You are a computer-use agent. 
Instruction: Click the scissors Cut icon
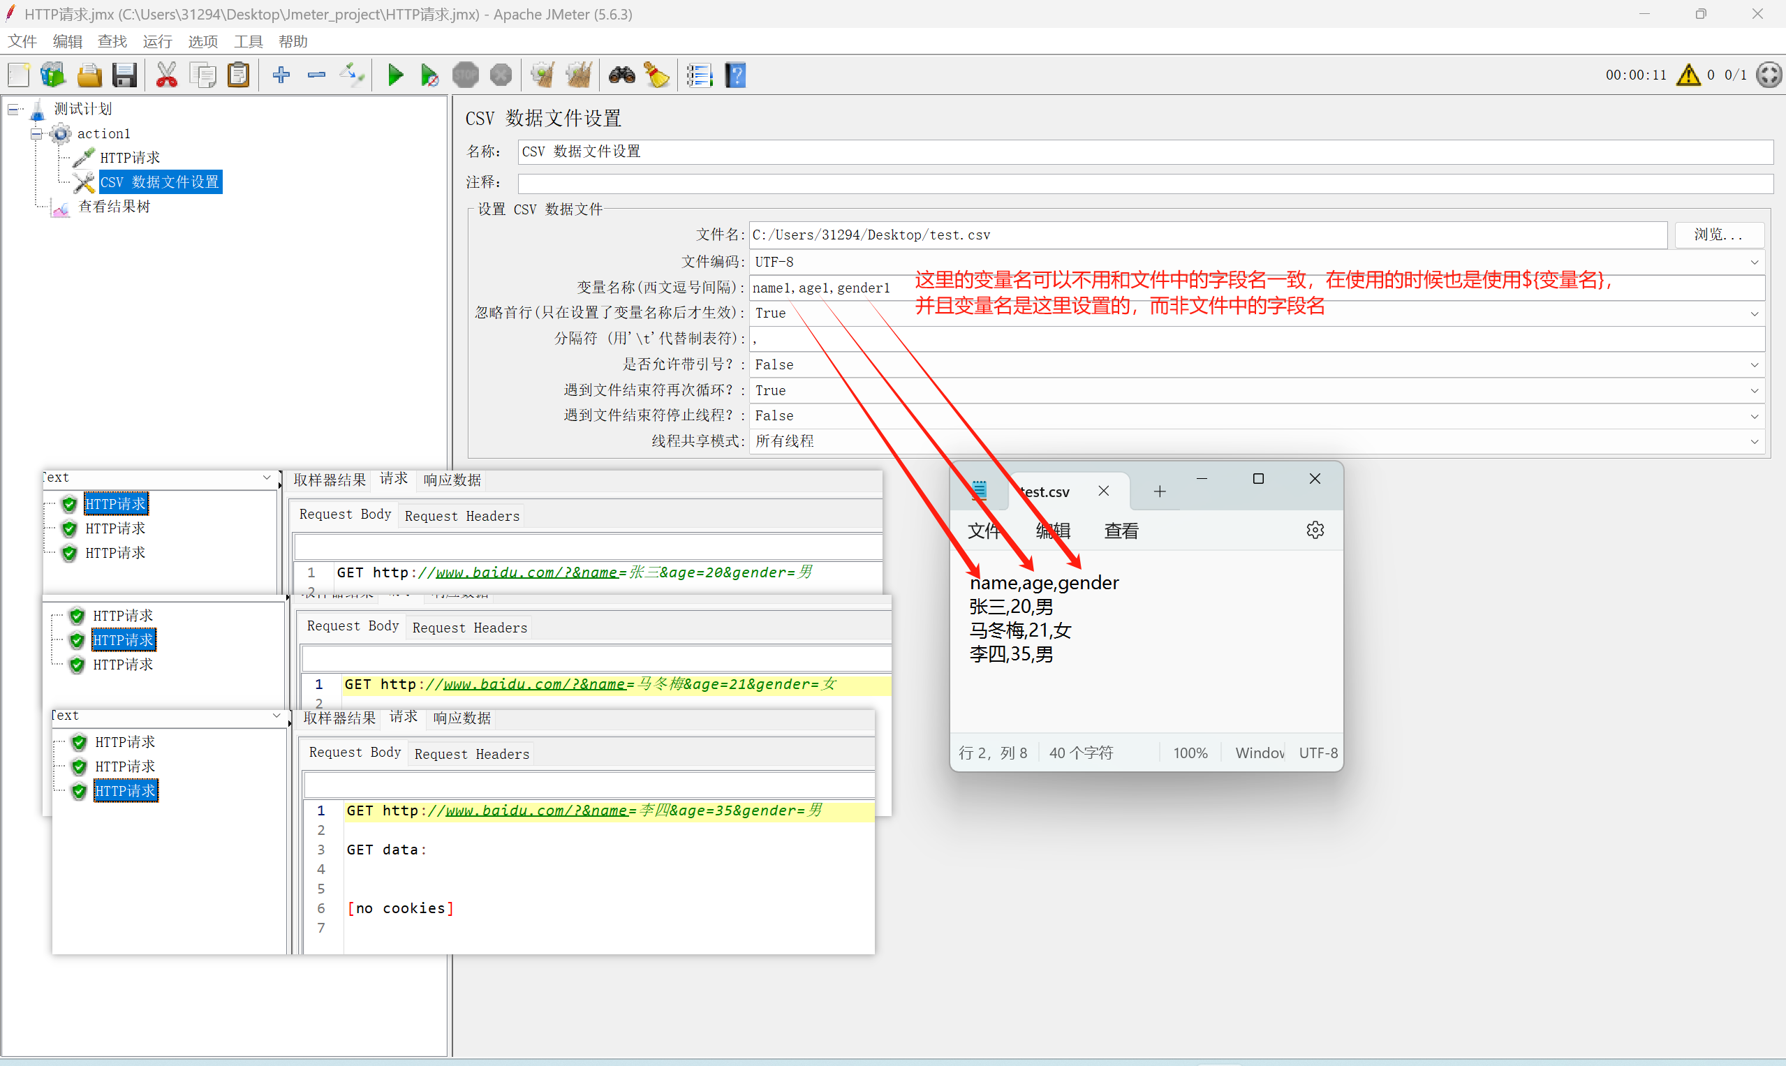[x=167, y=75]
